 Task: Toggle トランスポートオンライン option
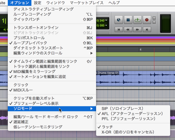(x=52, y=28)
